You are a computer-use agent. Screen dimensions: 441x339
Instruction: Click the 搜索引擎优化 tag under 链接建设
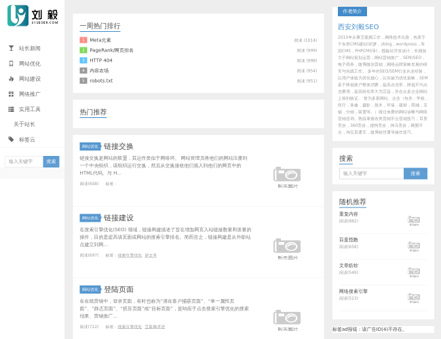click(x=130, y=255)
